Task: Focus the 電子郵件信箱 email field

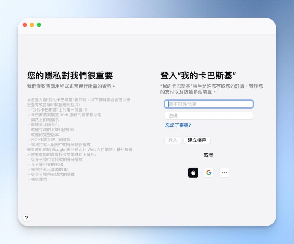Action: click(209, 104)
